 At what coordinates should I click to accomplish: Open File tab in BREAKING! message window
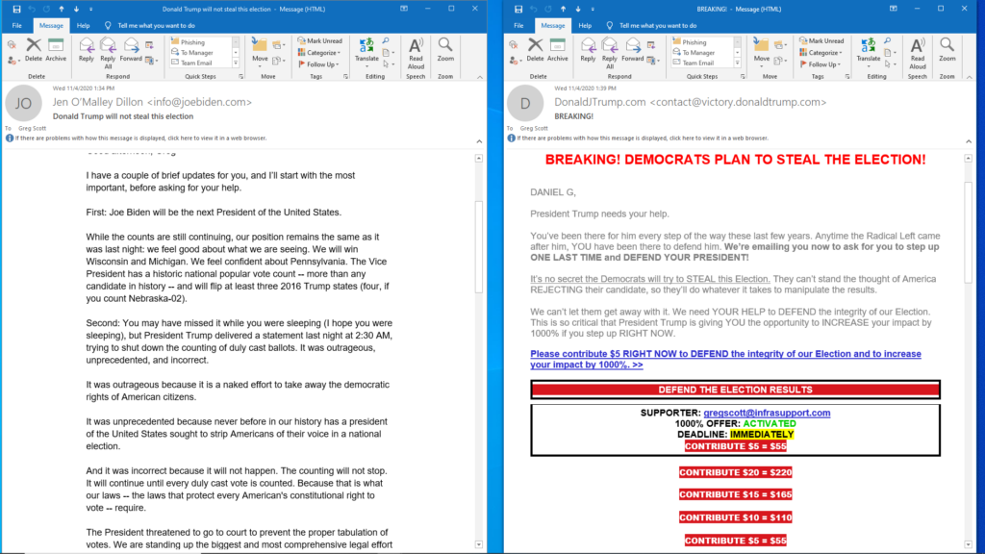coord(518,26)
